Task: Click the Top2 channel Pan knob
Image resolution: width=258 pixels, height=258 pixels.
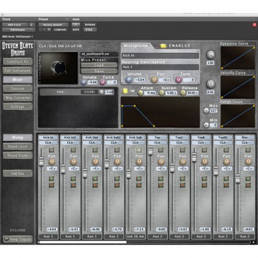Action: 183,162
